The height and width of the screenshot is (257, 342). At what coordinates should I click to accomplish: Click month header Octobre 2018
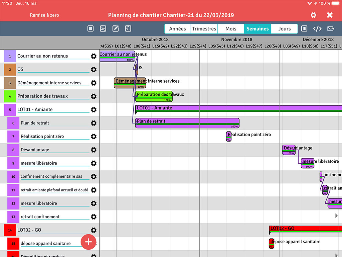pos(155,39)
